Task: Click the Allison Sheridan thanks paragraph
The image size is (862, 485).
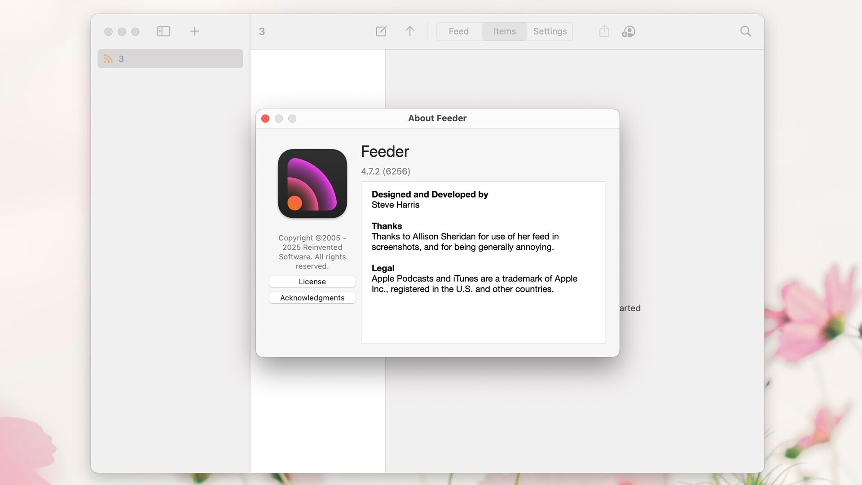Action: coord(465,242)
